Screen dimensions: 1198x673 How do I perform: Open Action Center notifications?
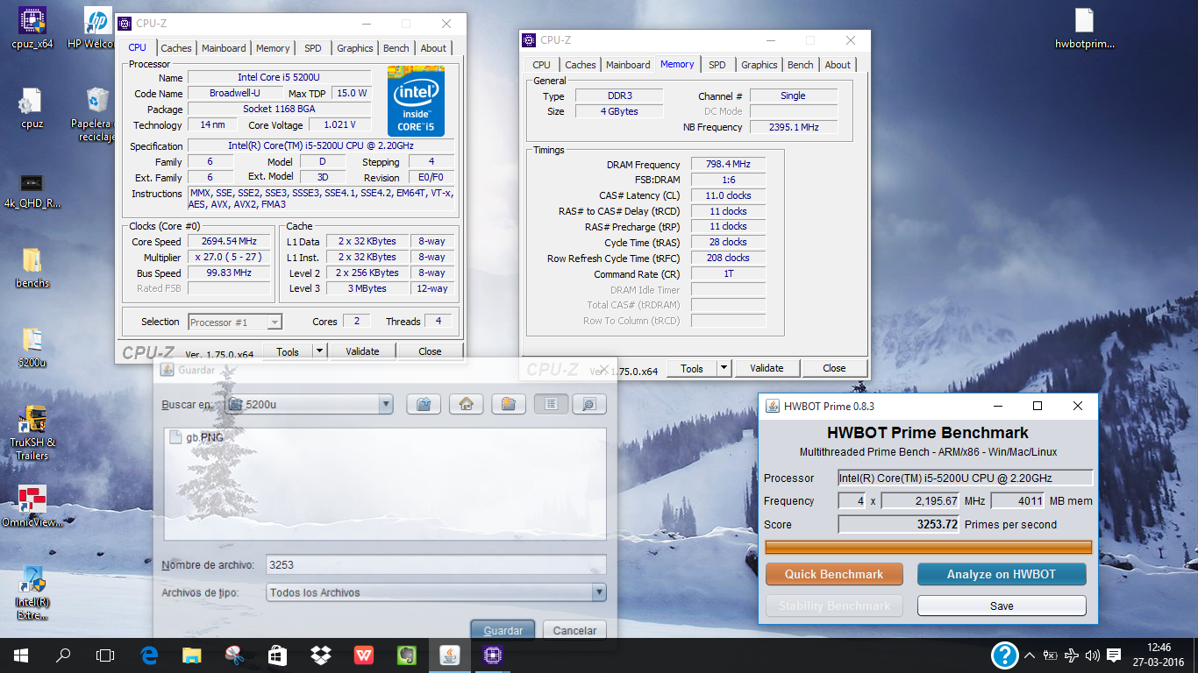point(1114,655)
